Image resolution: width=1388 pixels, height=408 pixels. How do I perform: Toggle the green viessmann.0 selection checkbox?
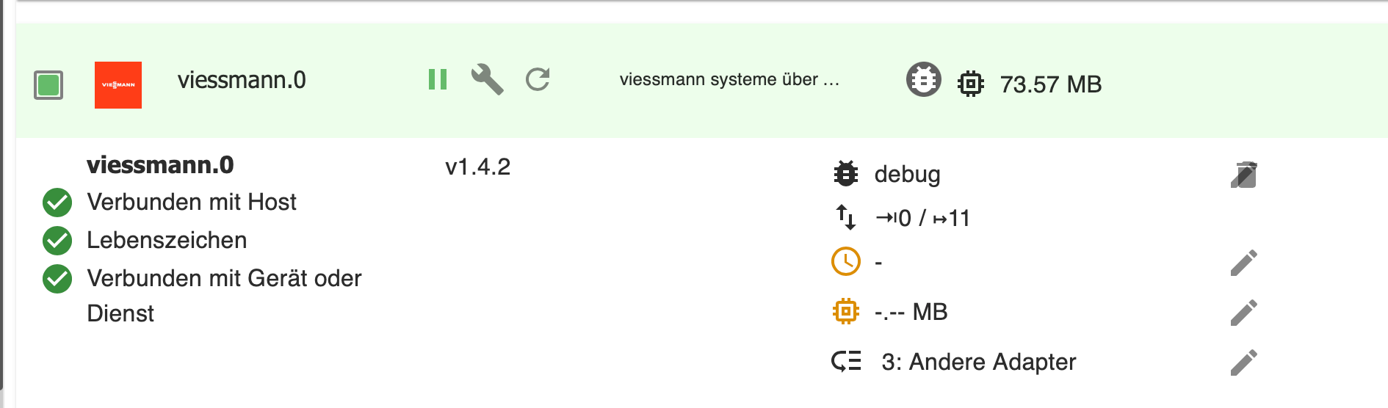click(48, 85)
